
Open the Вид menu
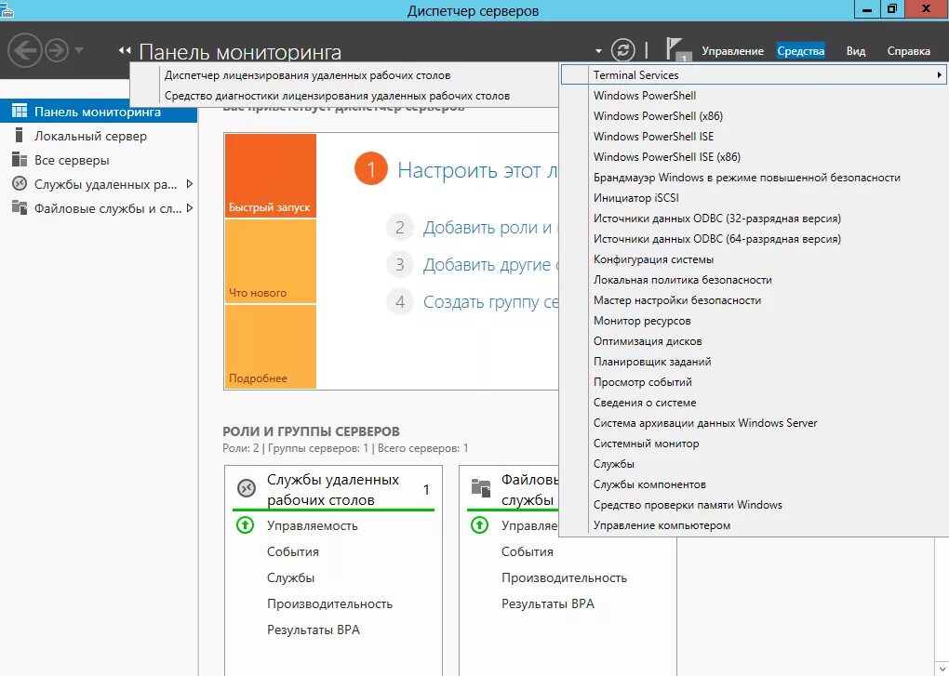[x=856, y=51]
